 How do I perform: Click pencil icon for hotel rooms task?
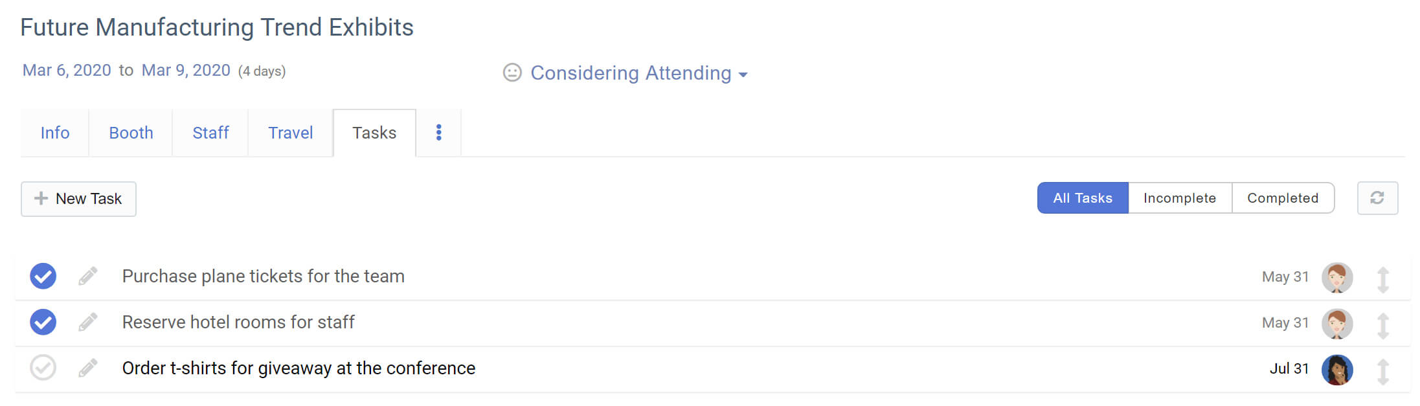tap(88, 322)
